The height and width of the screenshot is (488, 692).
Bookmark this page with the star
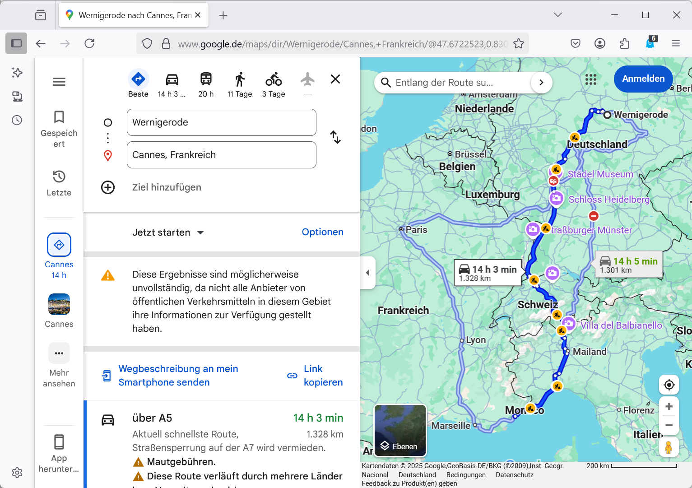tap(519, 43)
